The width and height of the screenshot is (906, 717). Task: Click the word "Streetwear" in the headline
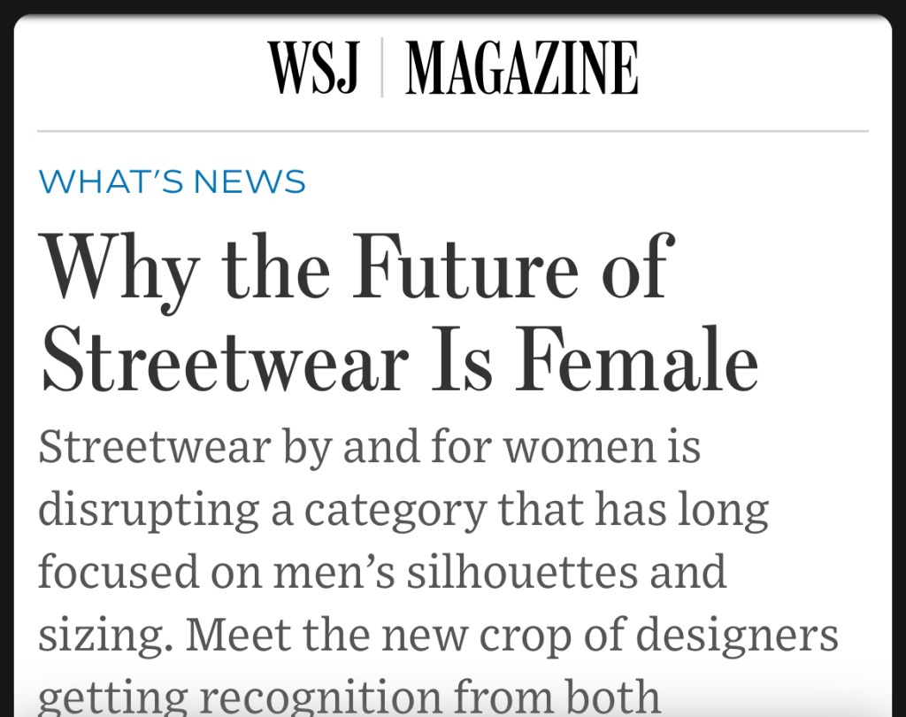[x=226, y=359]
